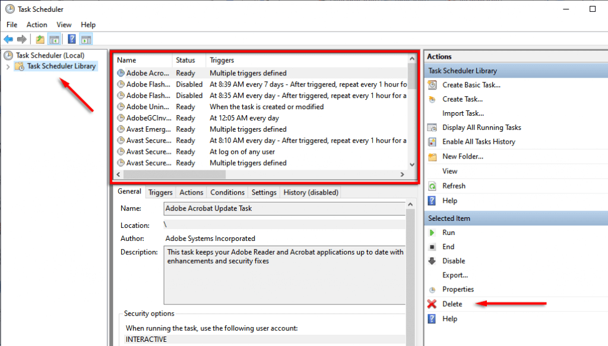This screenshot has width=608, height=346.
Task: Click Display All Running Tasks
Action: coord(482,128)
